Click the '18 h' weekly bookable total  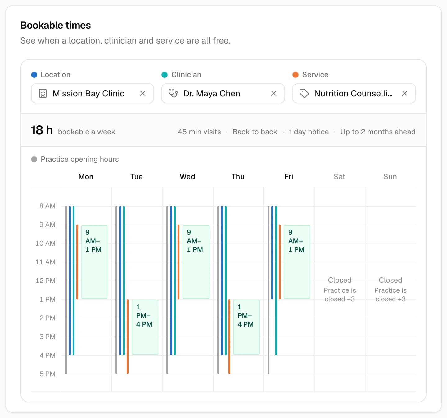(x=42, y=130)
